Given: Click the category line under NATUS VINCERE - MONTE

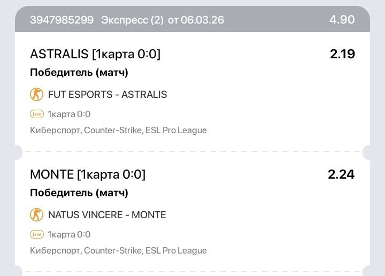Looking at the screenshot, I should pos(118,250).
